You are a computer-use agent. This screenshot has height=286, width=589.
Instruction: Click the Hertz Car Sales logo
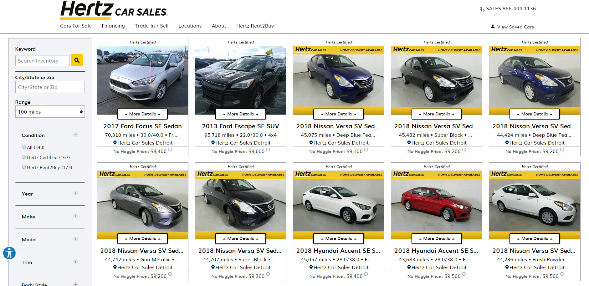114,9
